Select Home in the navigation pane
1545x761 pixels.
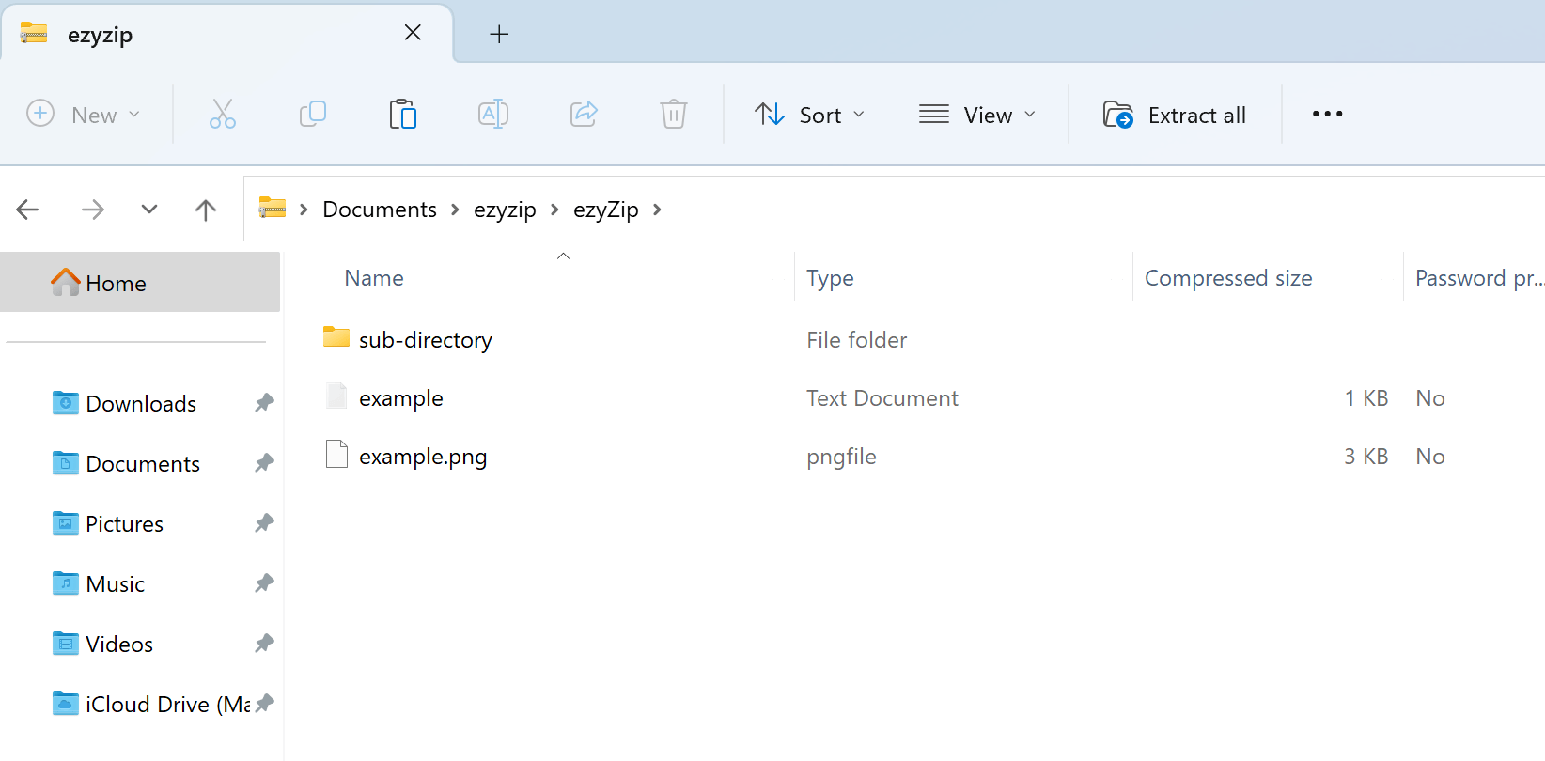[x=140, y=283]
